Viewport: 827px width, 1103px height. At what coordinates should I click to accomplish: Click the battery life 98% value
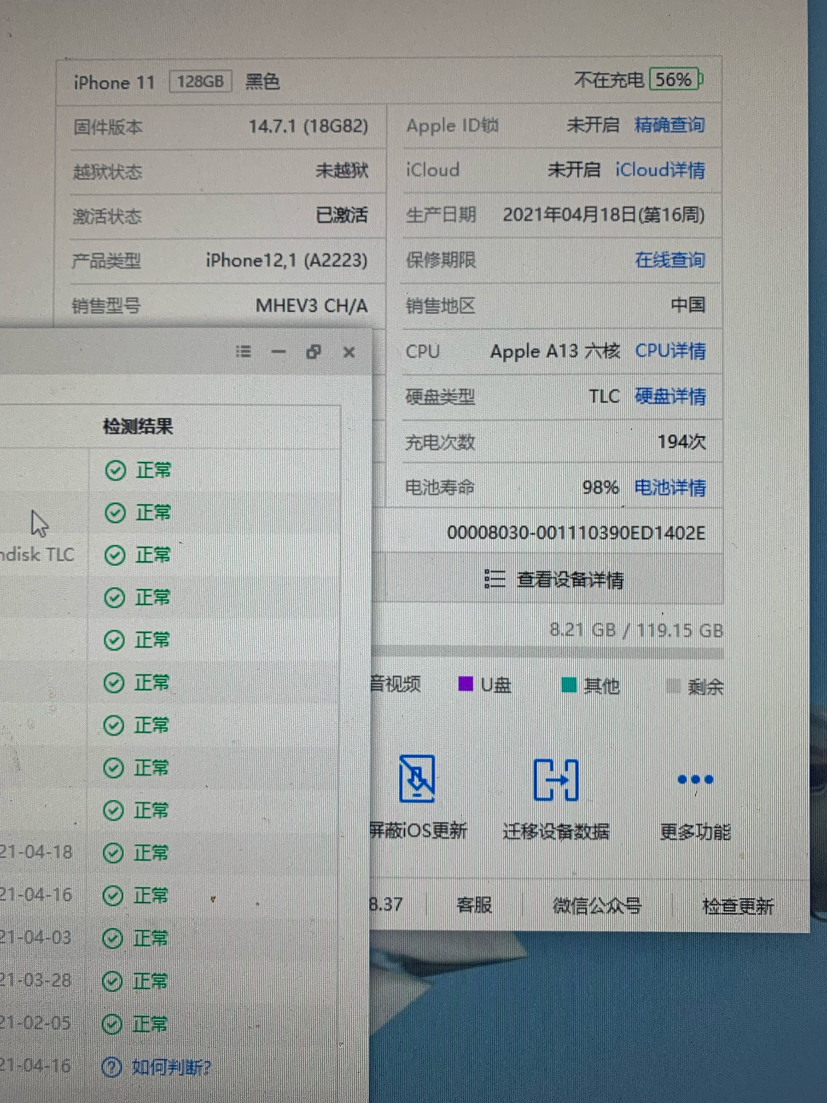(601, 487)
